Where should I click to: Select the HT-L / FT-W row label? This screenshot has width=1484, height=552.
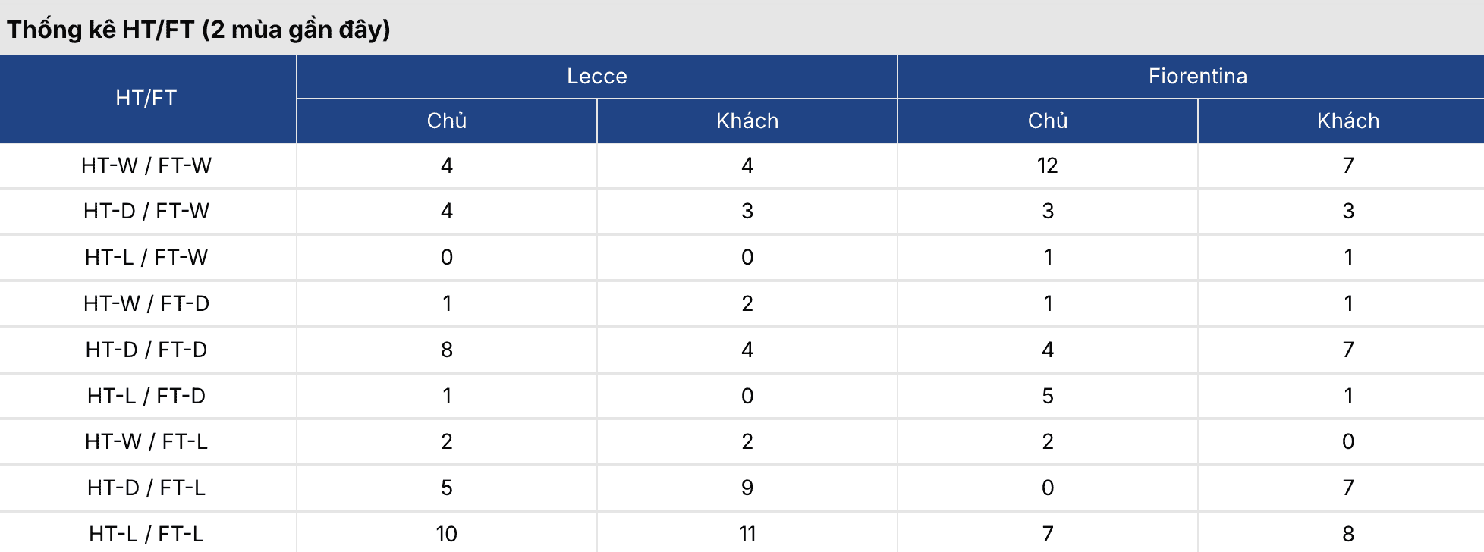click(x=146, y=257)
